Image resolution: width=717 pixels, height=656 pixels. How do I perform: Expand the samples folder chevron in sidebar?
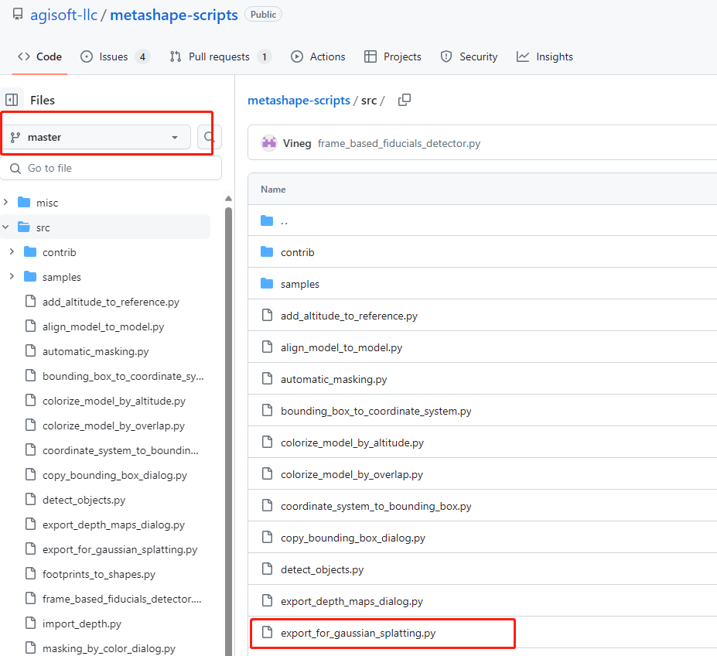[12, 277]
